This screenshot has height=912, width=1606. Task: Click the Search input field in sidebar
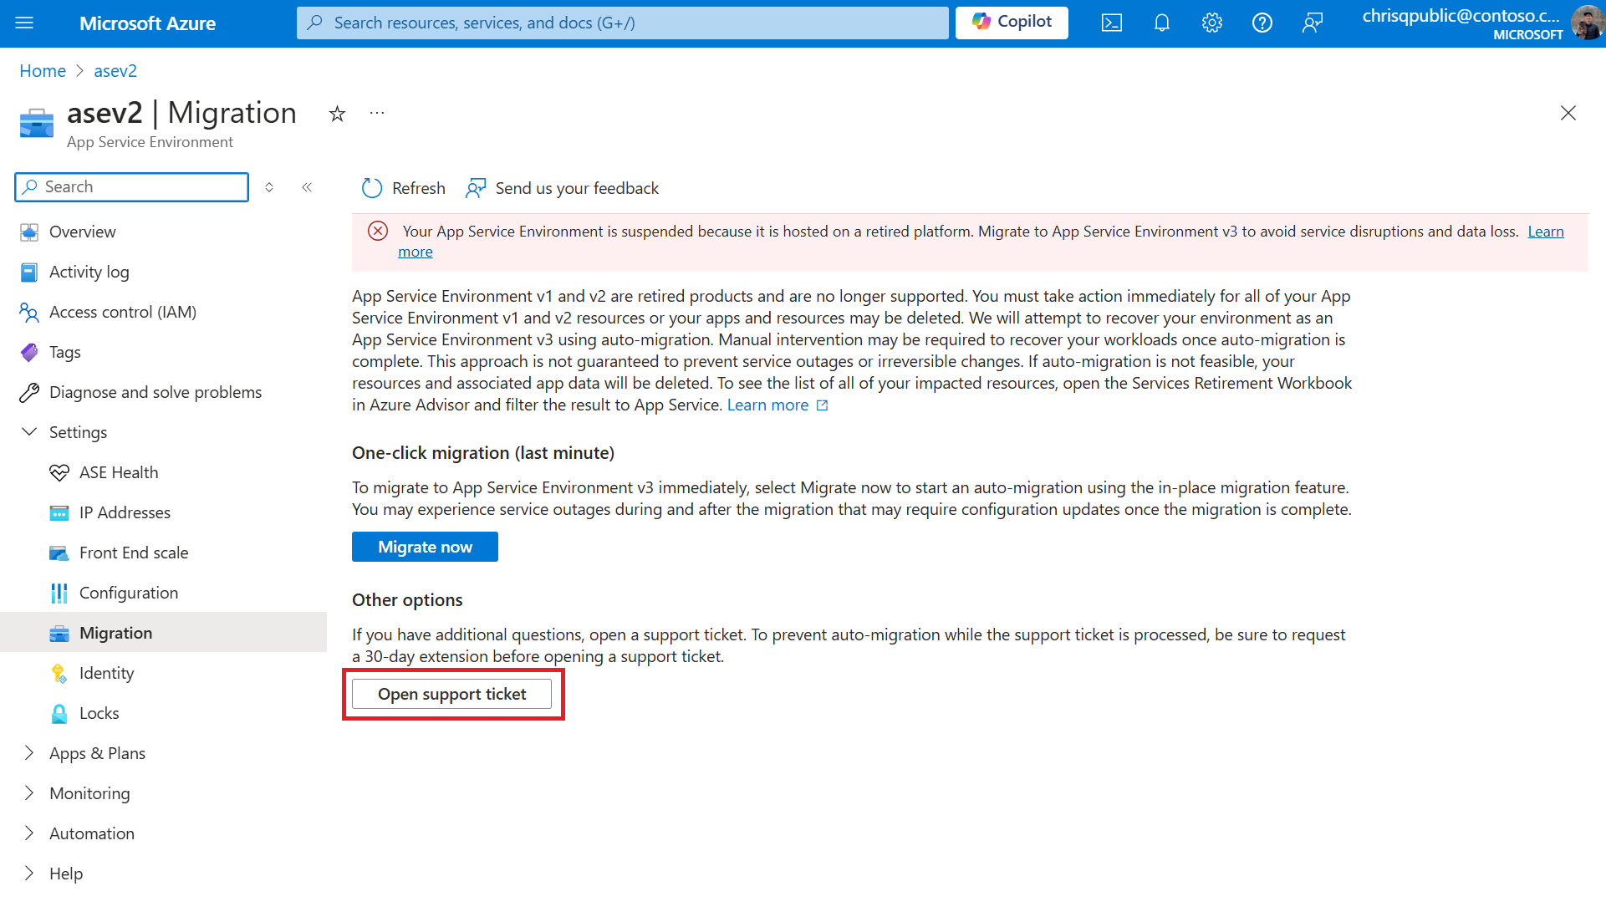pyautogui.click(x=131, y=186)
